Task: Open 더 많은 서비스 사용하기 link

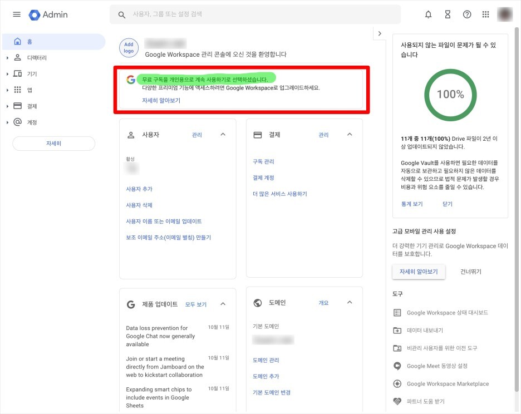Action: coord(280,194)
